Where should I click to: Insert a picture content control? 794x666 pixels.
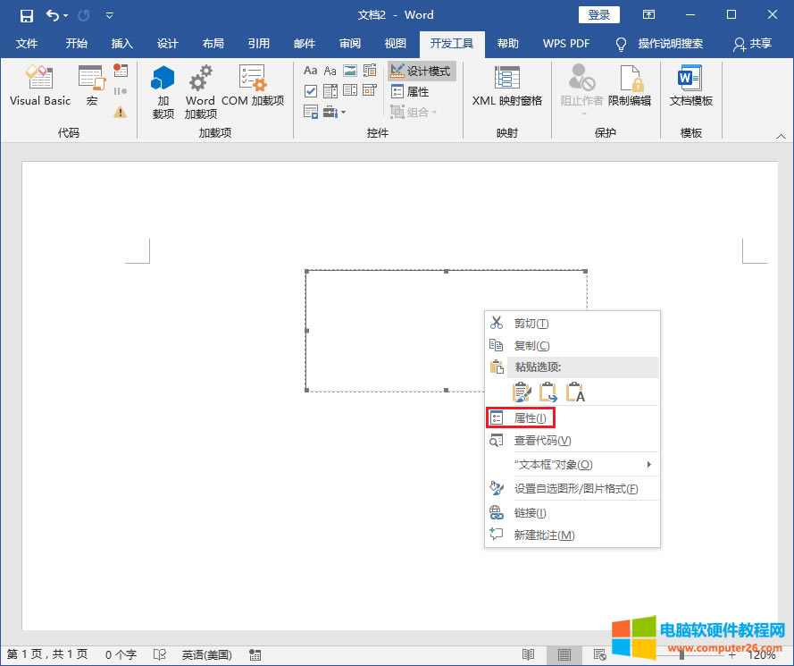[x=349, y=70]
